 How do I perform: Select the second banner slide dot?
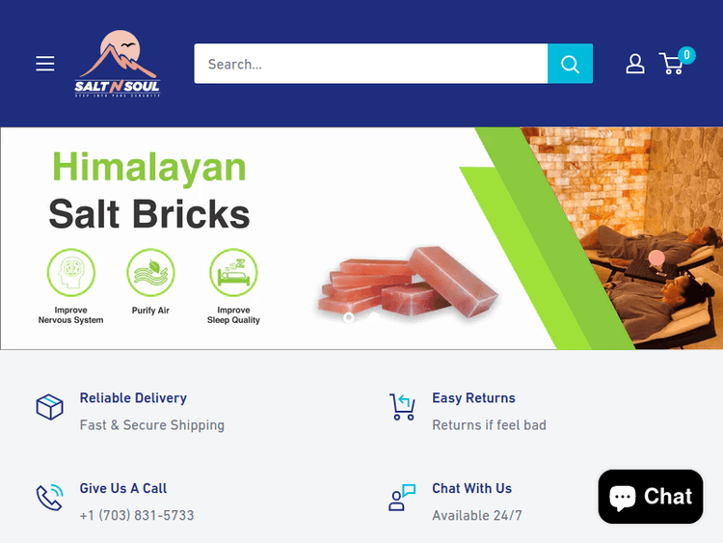pos(374,317)
